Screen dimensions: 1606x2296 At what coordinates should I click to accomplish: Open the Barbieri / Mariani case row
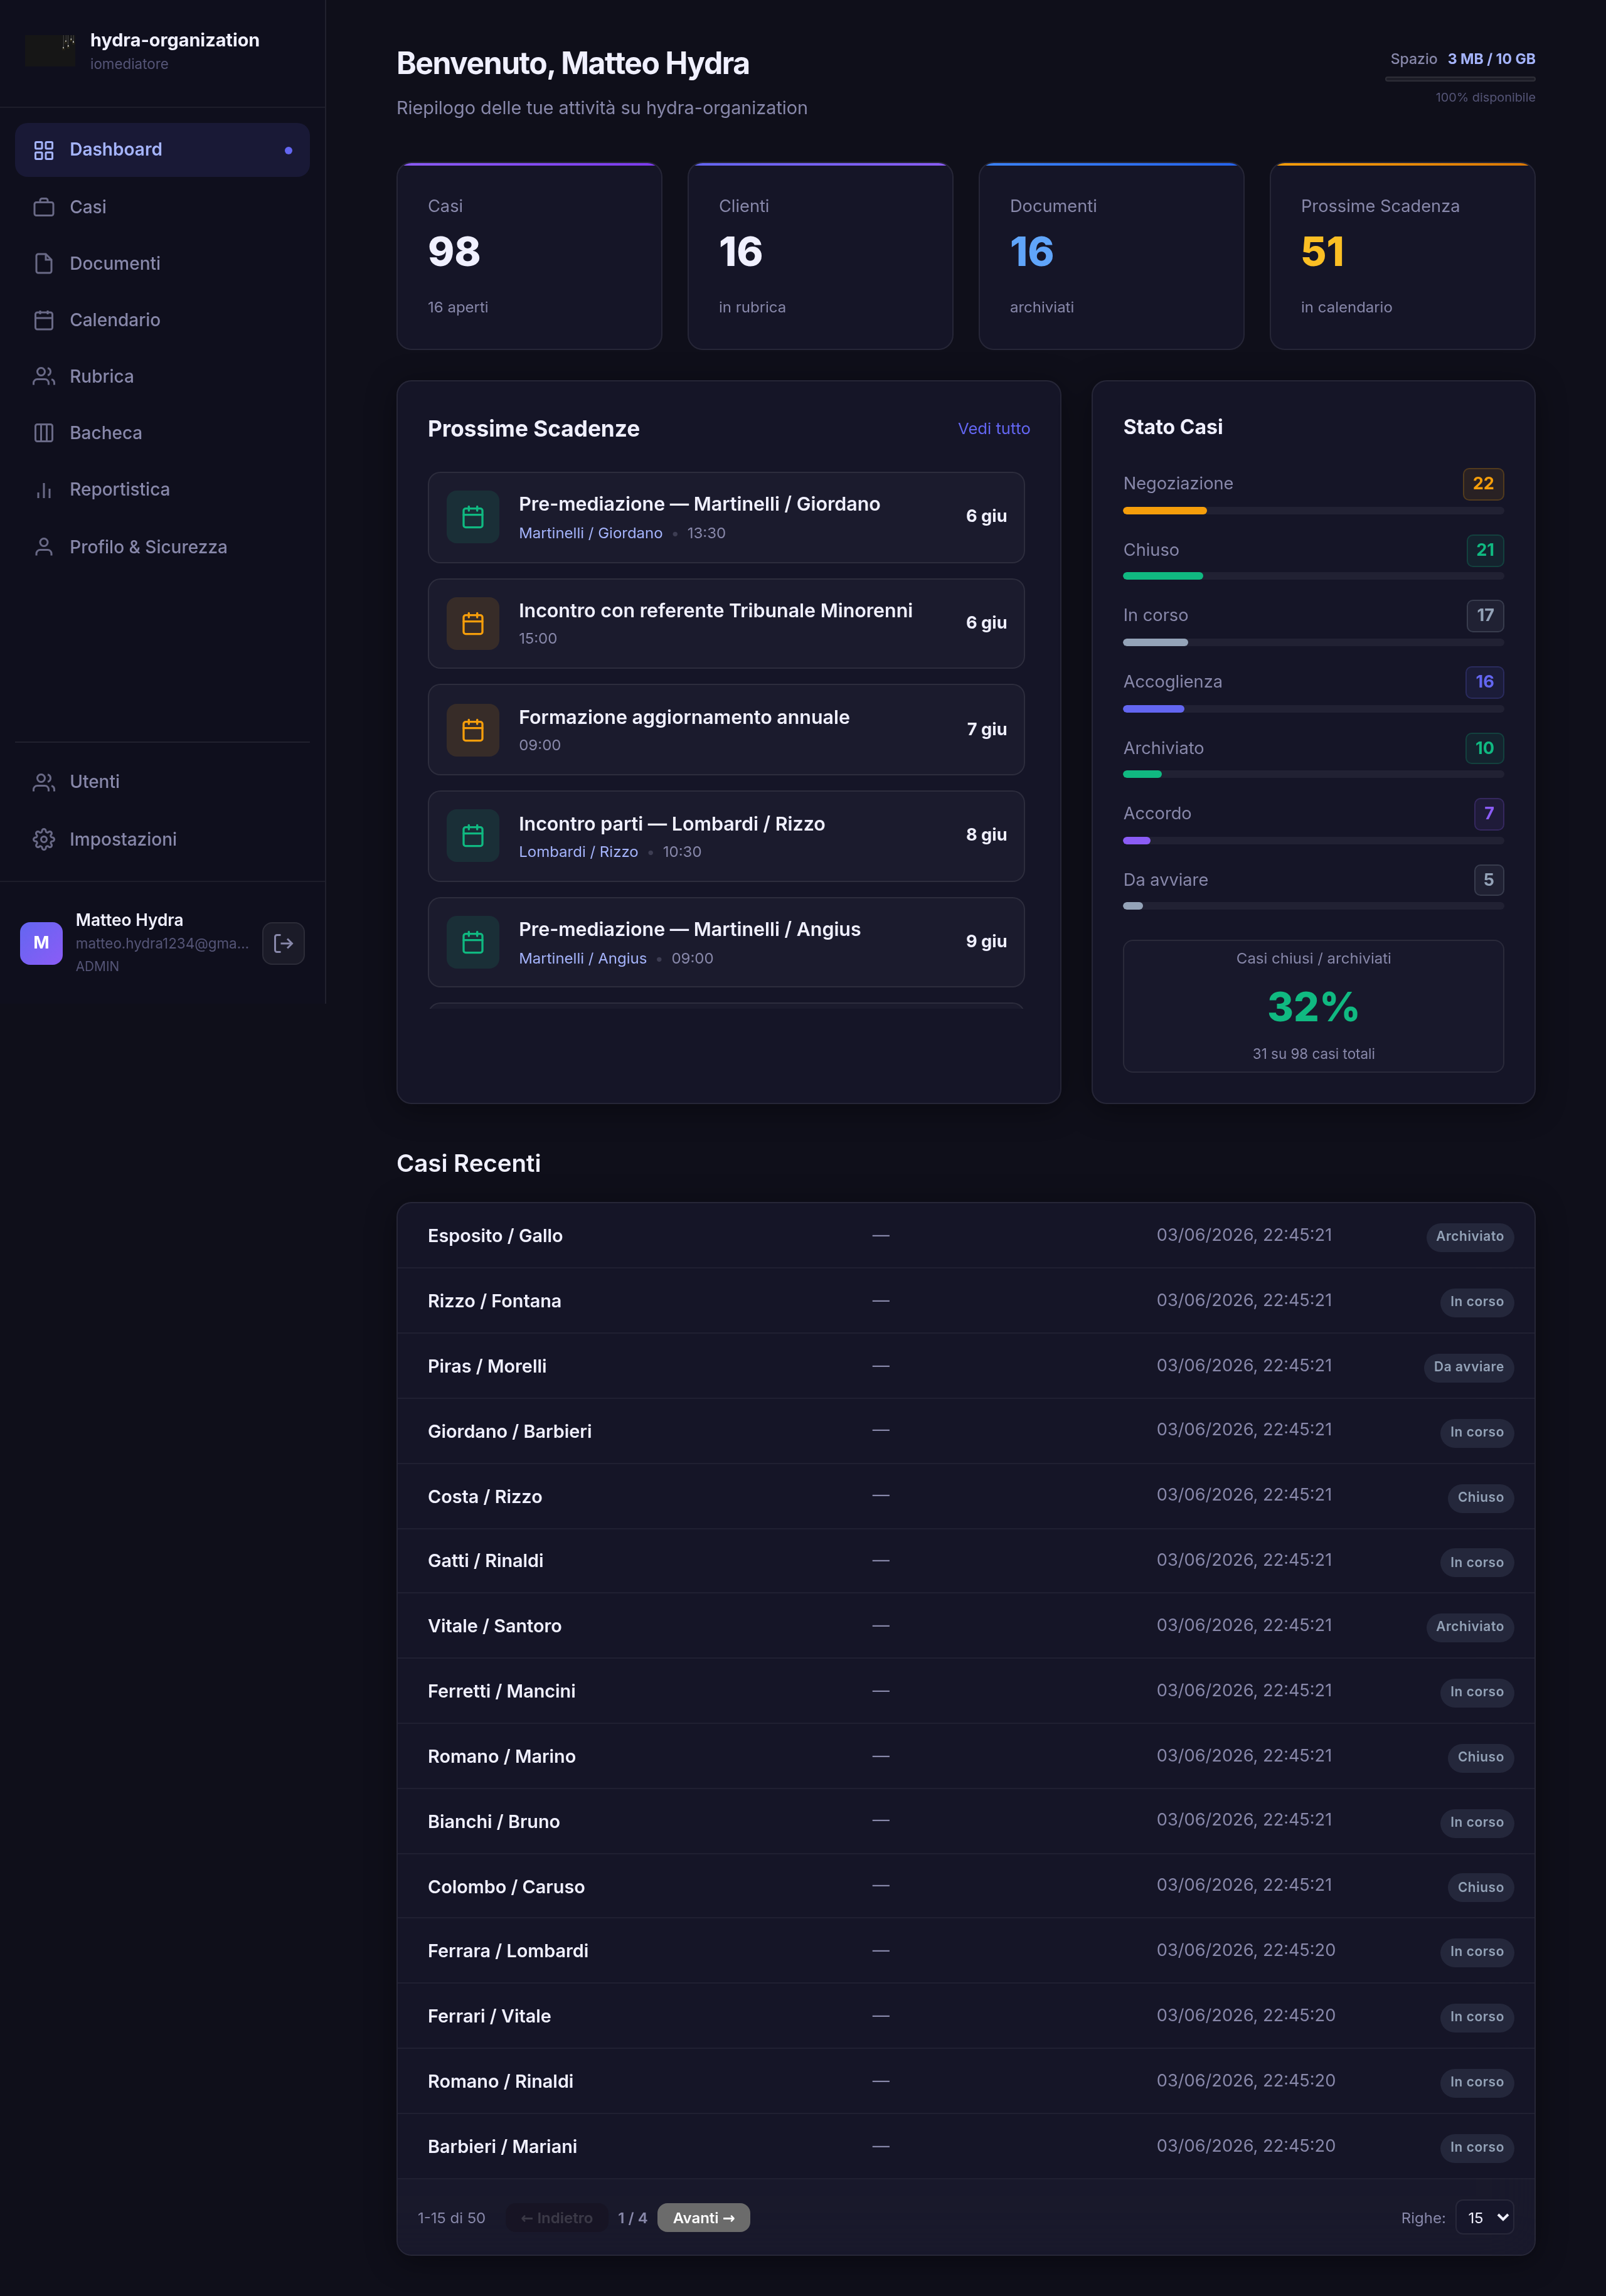(965, 2146)
